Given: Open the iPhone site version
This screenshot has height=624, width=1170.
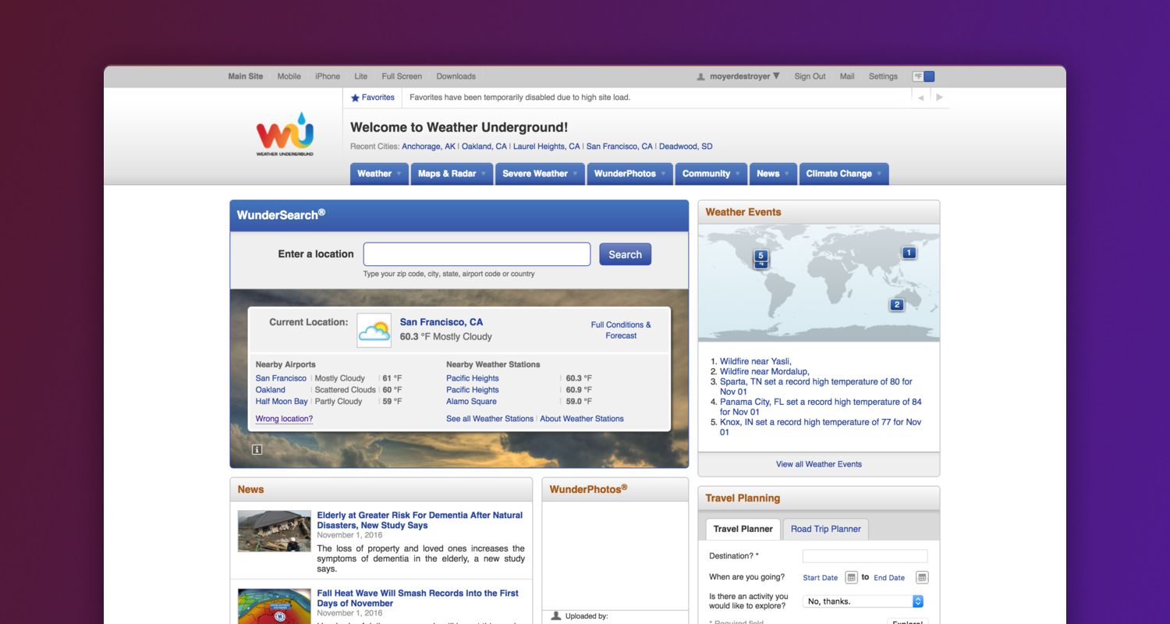Looking at the screenshot, I should coord(328,76).
